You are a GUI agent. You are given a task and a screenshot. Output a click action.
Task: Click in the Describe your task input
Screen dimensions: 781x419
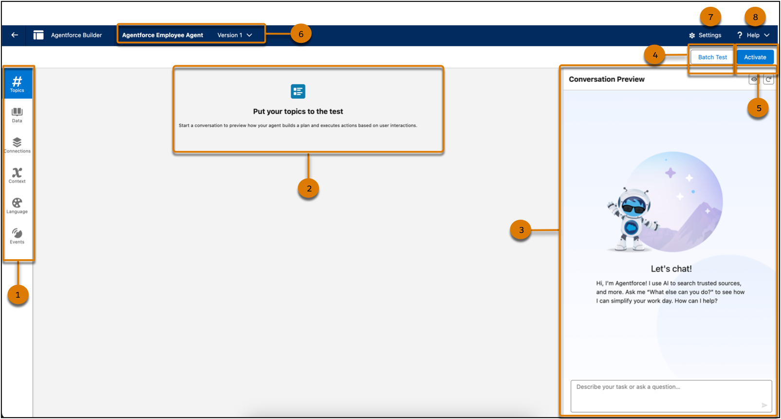pos(671,396)
